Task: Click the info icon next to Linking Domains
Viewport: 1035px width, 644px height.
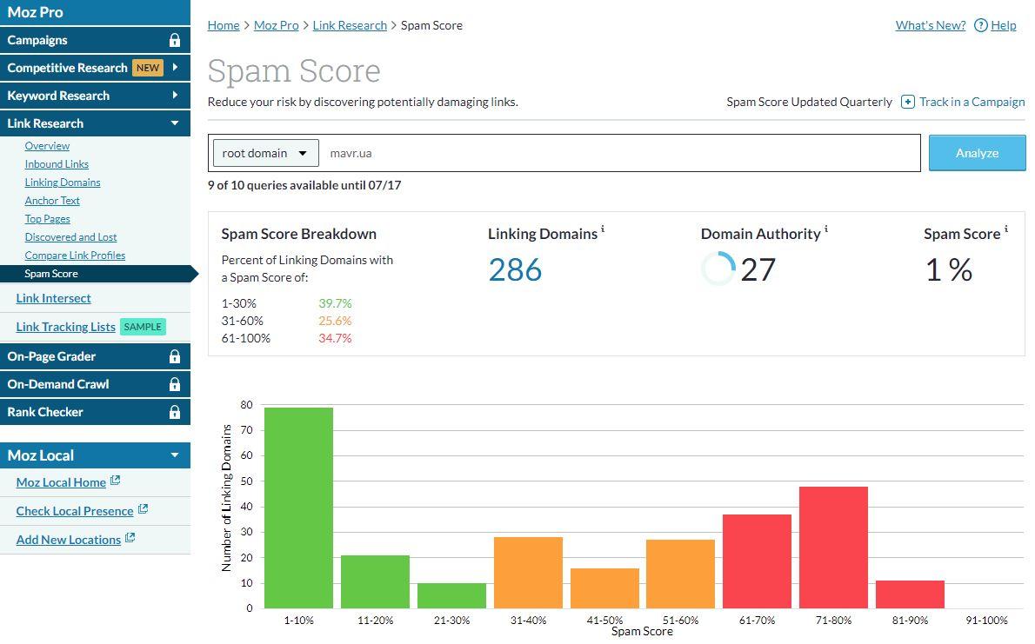Action: (x=603, y=229)
